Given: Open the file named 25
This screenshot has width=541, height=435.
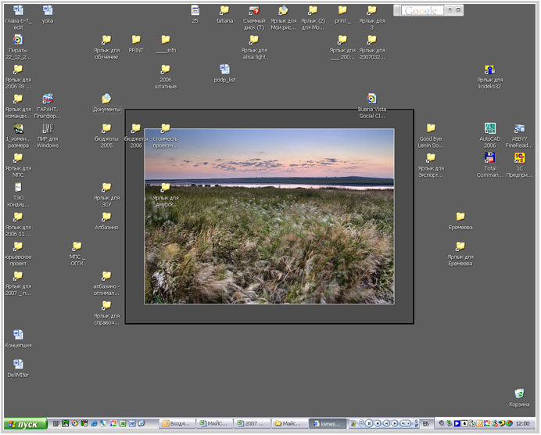Looking at the screenshot, I should tap(195, 14).
